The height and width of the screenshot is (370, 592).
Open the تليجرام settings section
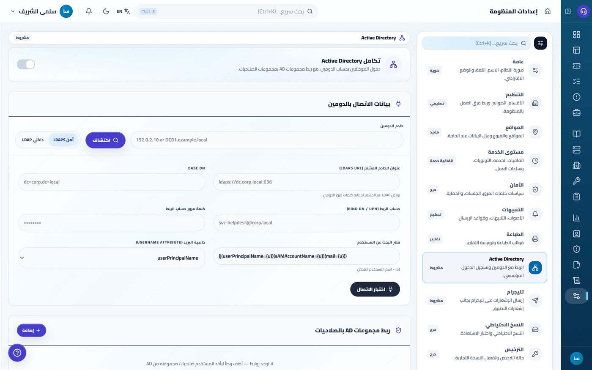click(x=485, y=300)
